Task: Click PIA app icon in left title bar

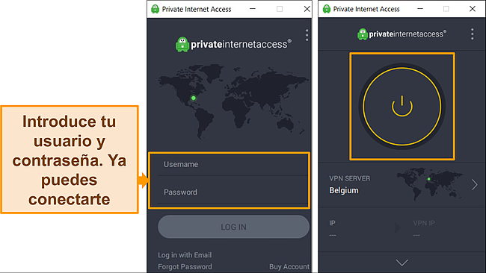Action: (155, 9)
